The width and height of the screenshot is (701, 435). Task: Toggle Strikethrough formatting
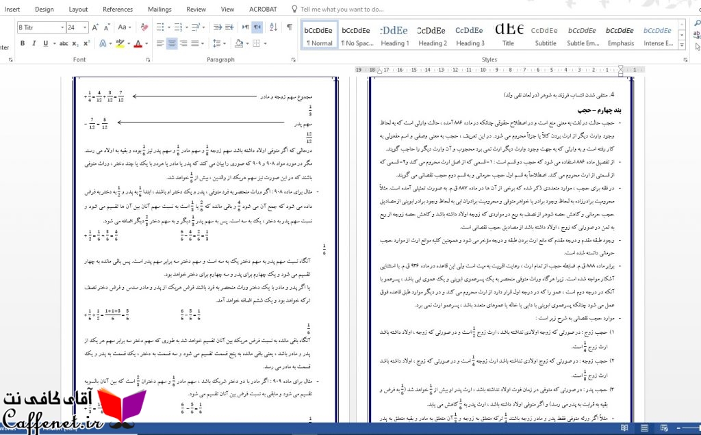point(64,43)
